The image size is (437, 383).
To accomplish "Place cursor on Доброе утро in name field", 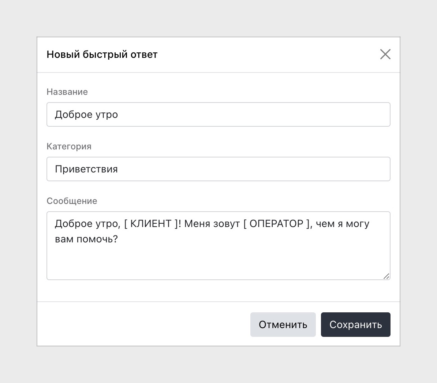I will [x=86, y=115].
